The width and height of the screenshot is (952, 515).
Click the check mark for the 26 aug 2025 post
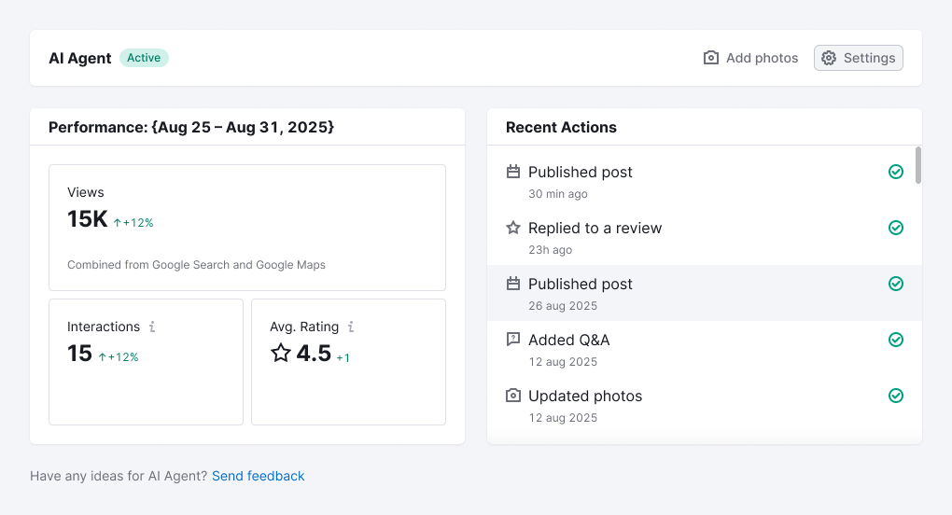pyautogui.click(x=896, y=284)
